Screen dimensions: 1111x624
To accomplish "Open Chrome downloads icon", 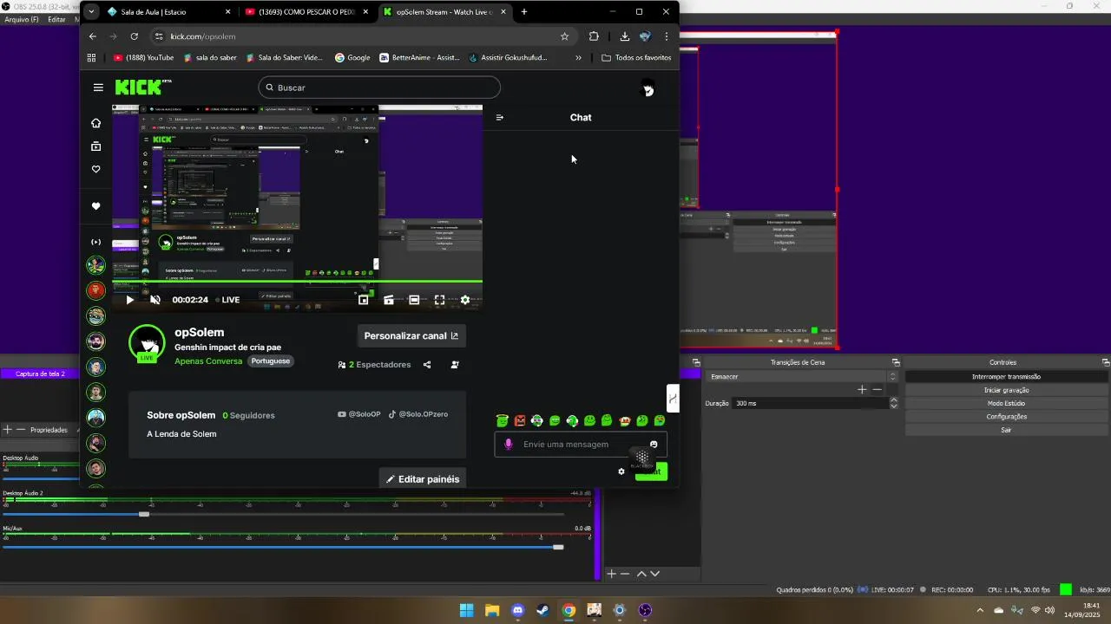I will point(625,36).
